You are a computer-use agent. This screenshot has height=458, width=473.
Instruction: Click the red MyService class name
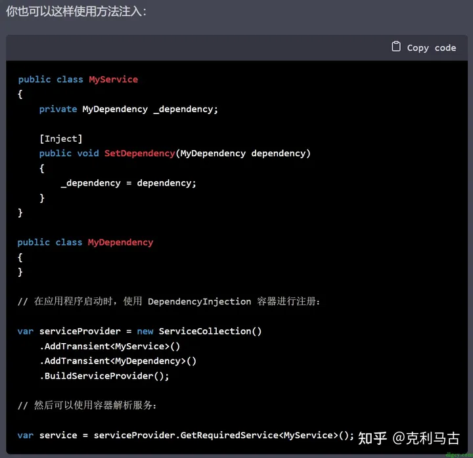(x=113, y=79)
